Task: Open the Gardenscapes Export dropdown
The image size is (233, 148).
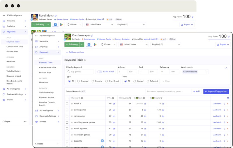Action: point(223,44)
